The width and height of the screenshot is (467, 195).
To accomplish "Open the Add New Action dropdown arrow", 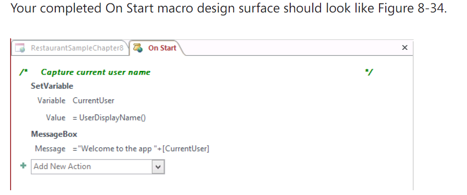I will point(158,167).
